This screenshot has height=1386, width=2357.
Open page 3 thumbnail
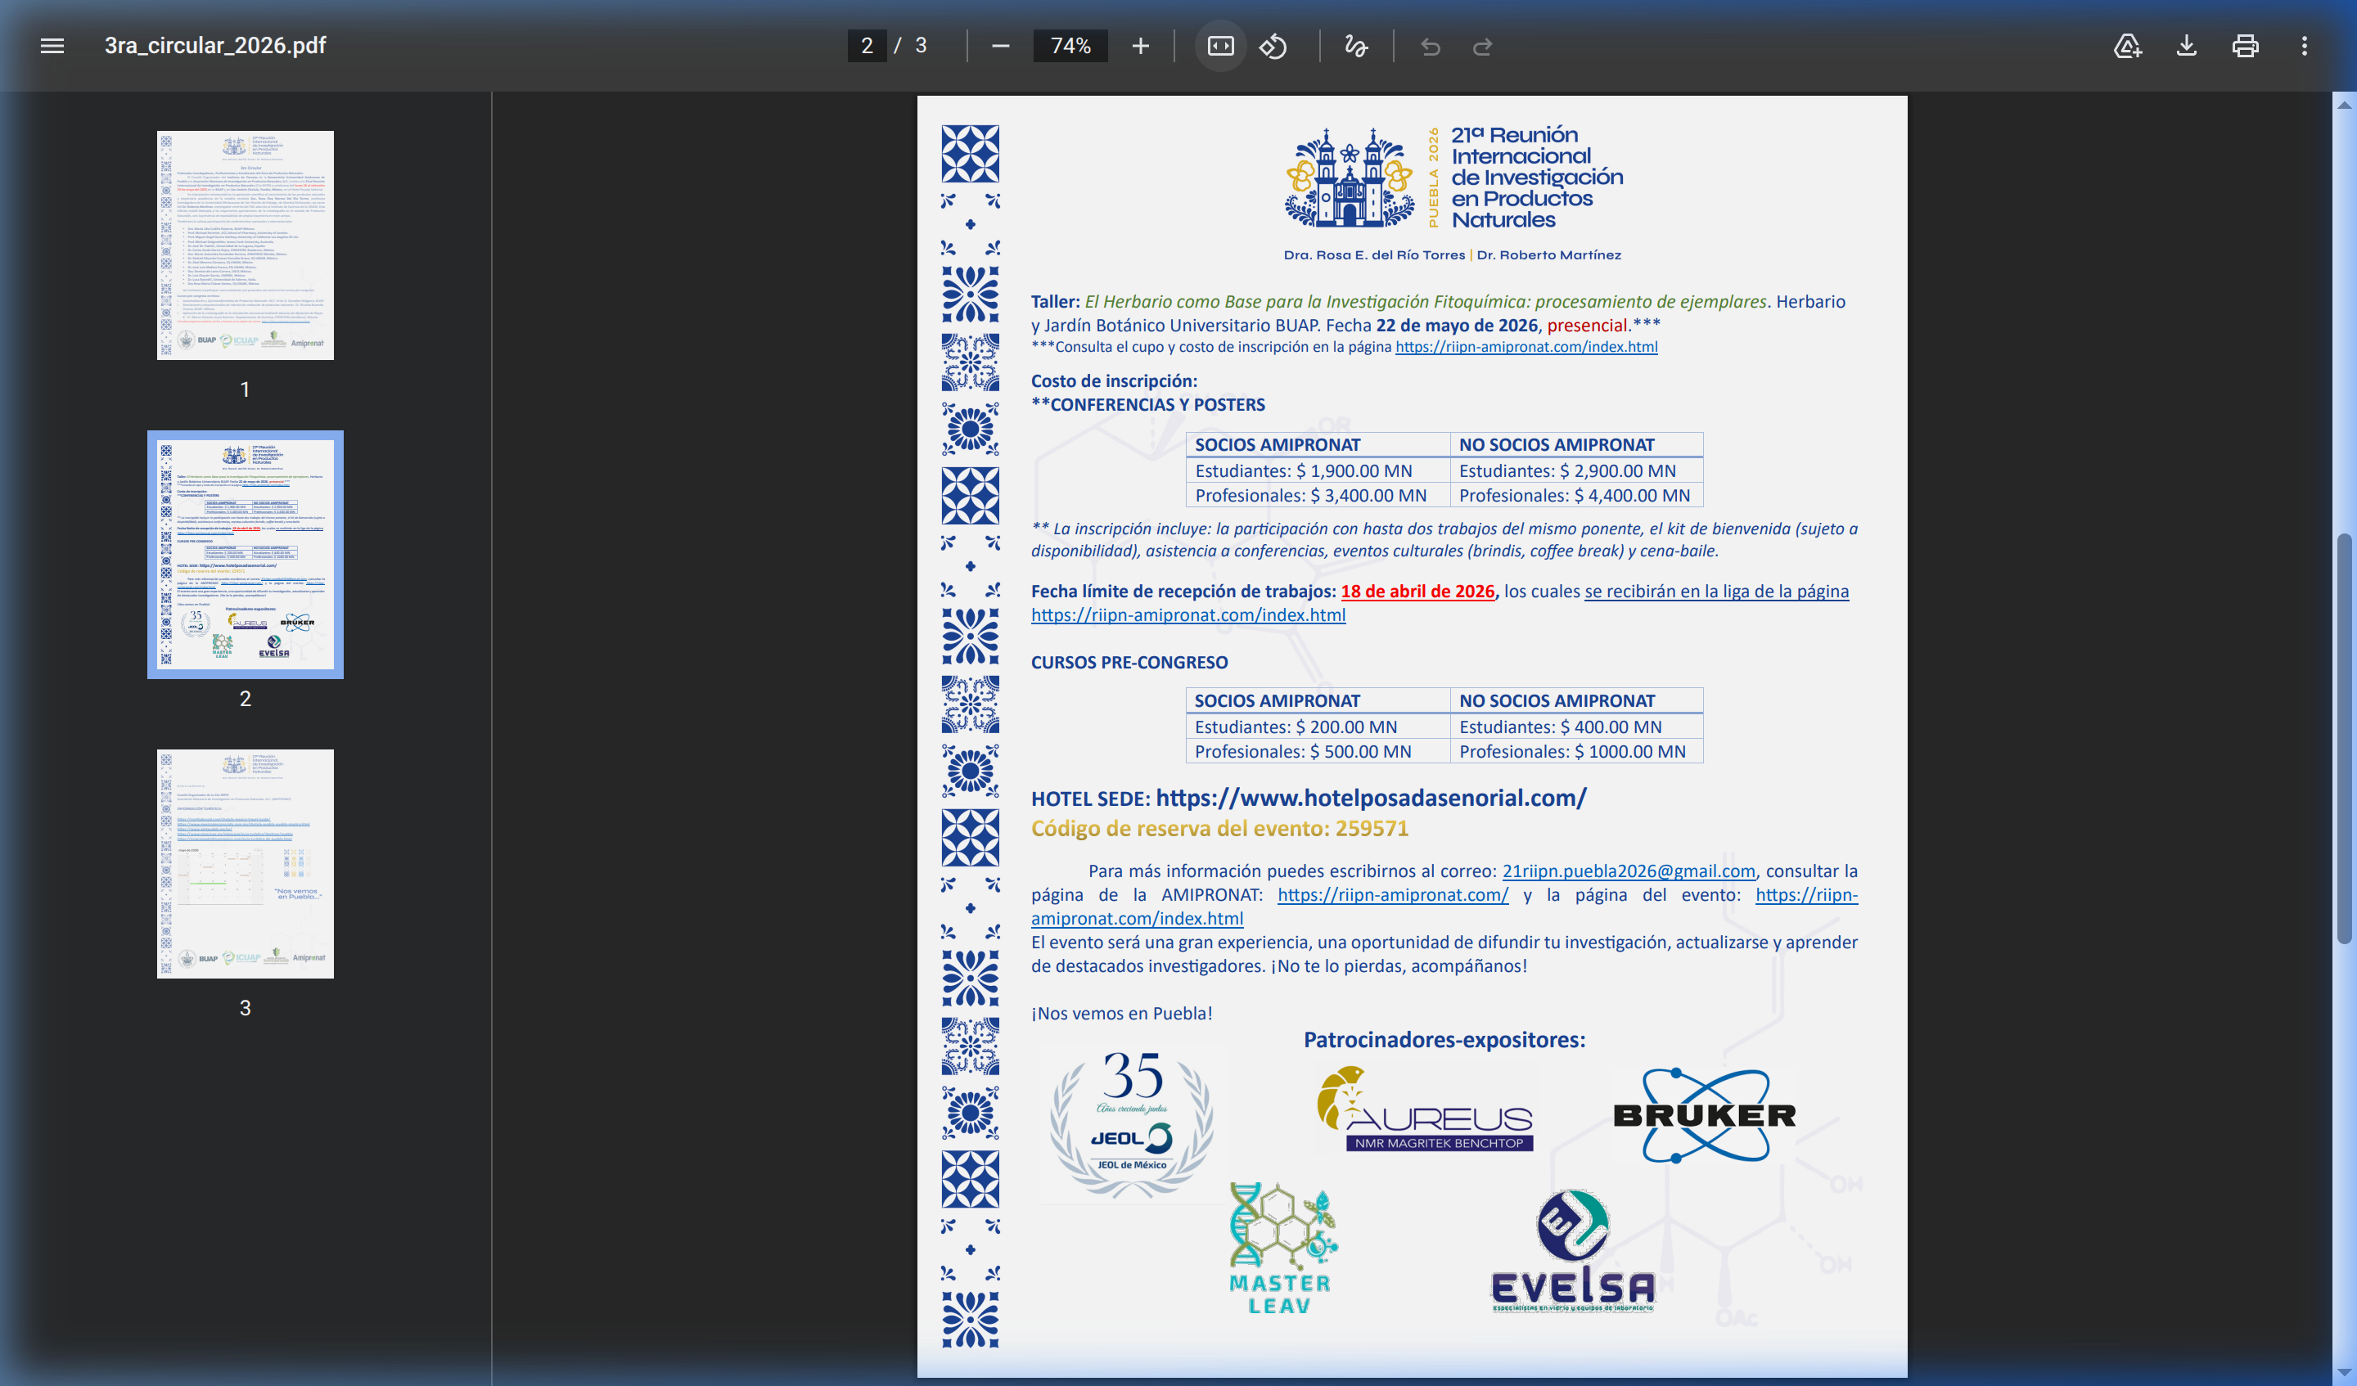pyautogui.click(x=245, y=863)
